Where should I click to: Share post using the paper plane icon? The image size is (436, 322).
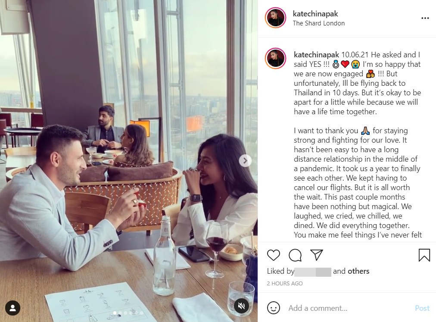[x=316, y=255]
